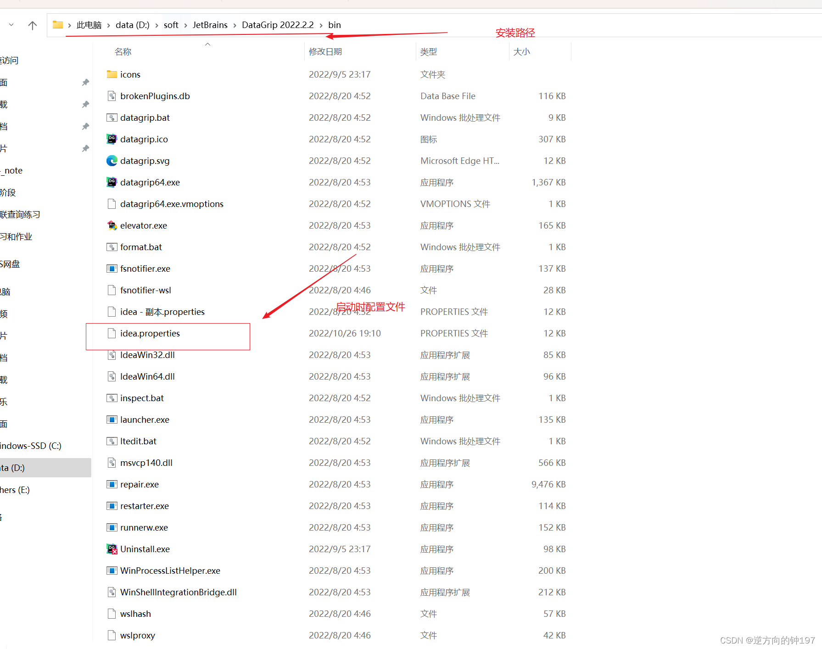Select 此电脑 in the address breadcrumb
Viewport: 822px width, 649px height.
click(89, 25)
